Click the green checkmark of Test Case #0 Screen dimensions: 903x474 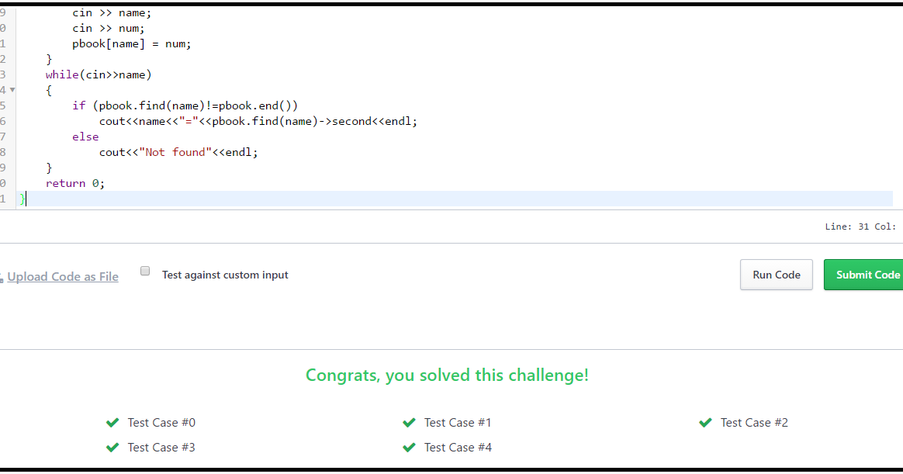click(x=112, y=423)
